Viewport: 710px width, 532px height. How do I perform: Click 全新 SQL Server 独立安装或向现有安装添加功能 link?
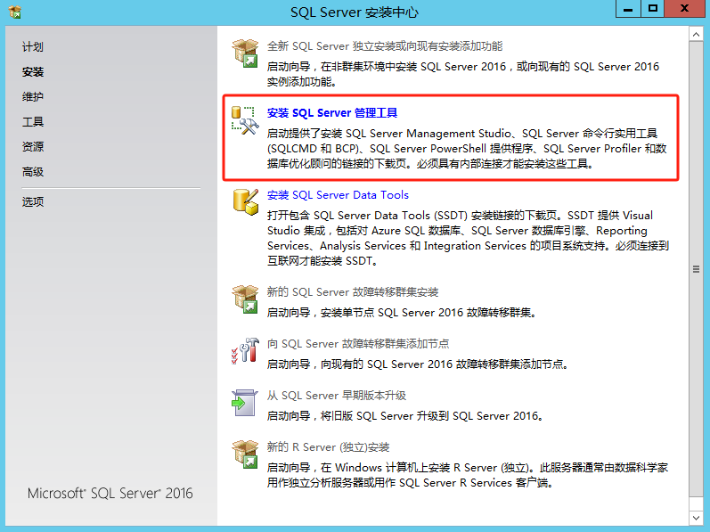[x=385, y=46]
